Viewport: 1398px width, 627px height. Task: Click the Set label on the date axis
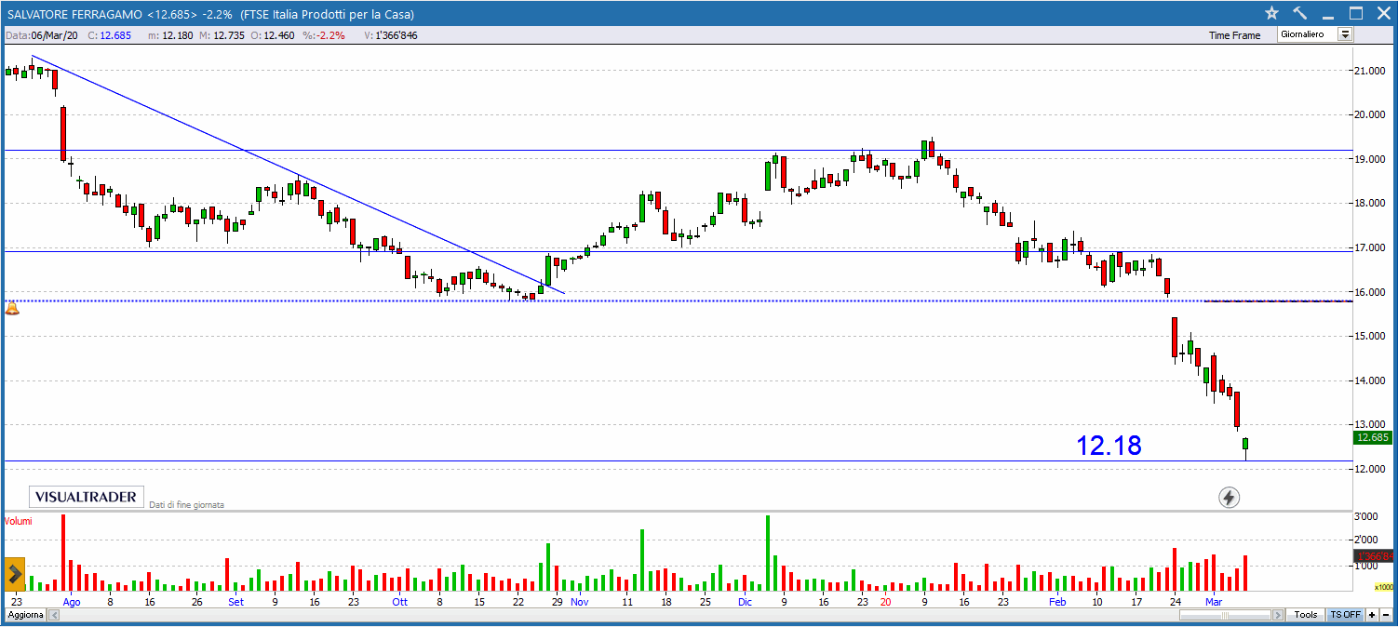(236, 602)
